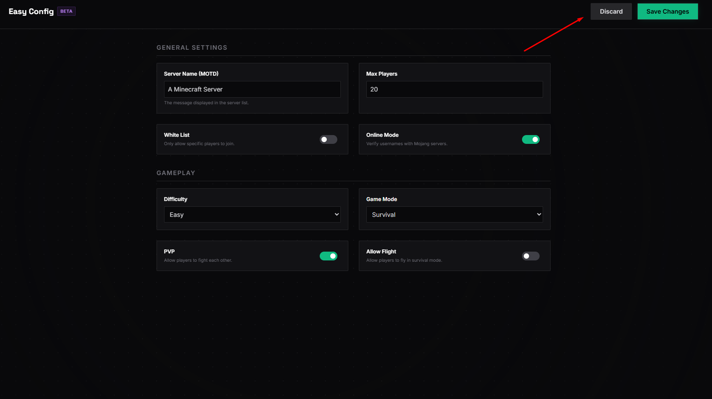Screen dimensions: 712x399
Task: Select the General Settings section heading
Action: tap(192, 48)
